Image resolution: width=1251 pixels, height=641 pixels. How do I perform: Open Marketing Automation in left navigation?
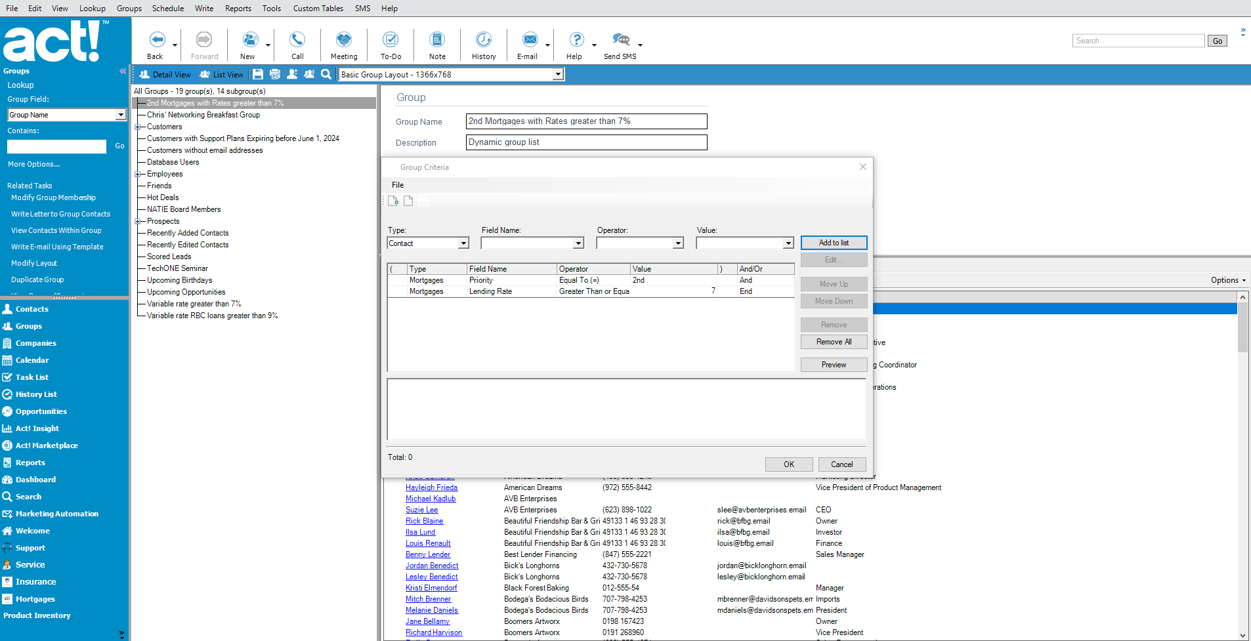(x=57, y=514)
